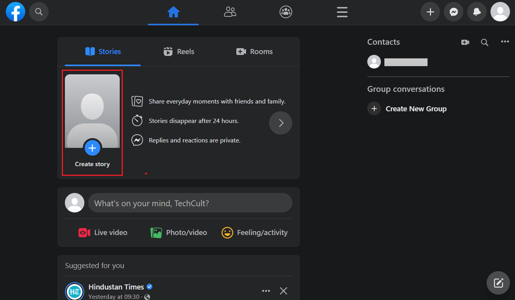Click the Group conversations heading
This screenshot has height=300, width=515.
406,89
